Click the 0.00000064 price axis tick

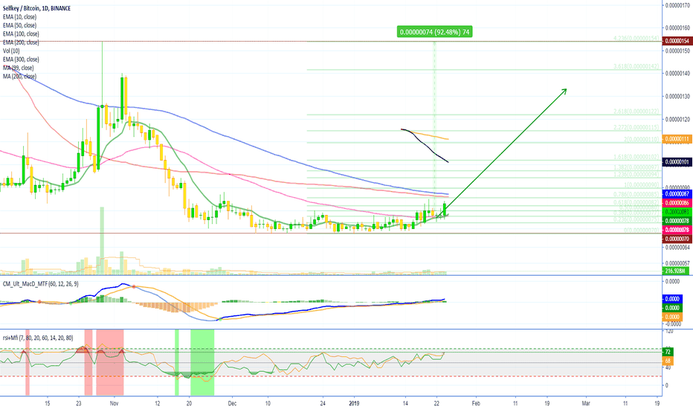tap(678, 247)
